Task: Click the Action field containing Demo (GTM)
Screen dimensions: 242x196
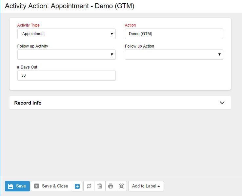Action: pos(174,34)
